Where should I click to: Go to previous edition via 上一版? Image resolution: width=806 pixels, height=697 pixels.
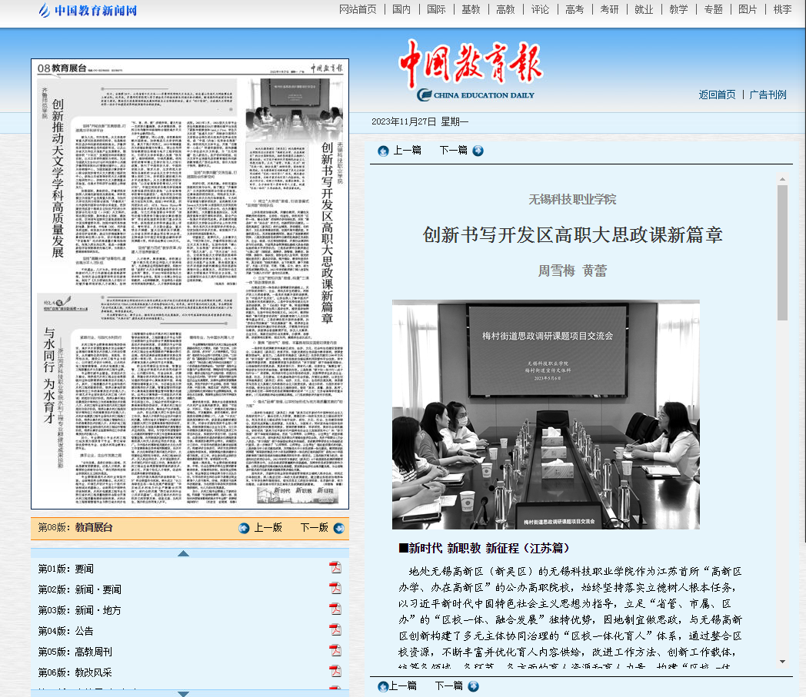[x=268, y=527]
